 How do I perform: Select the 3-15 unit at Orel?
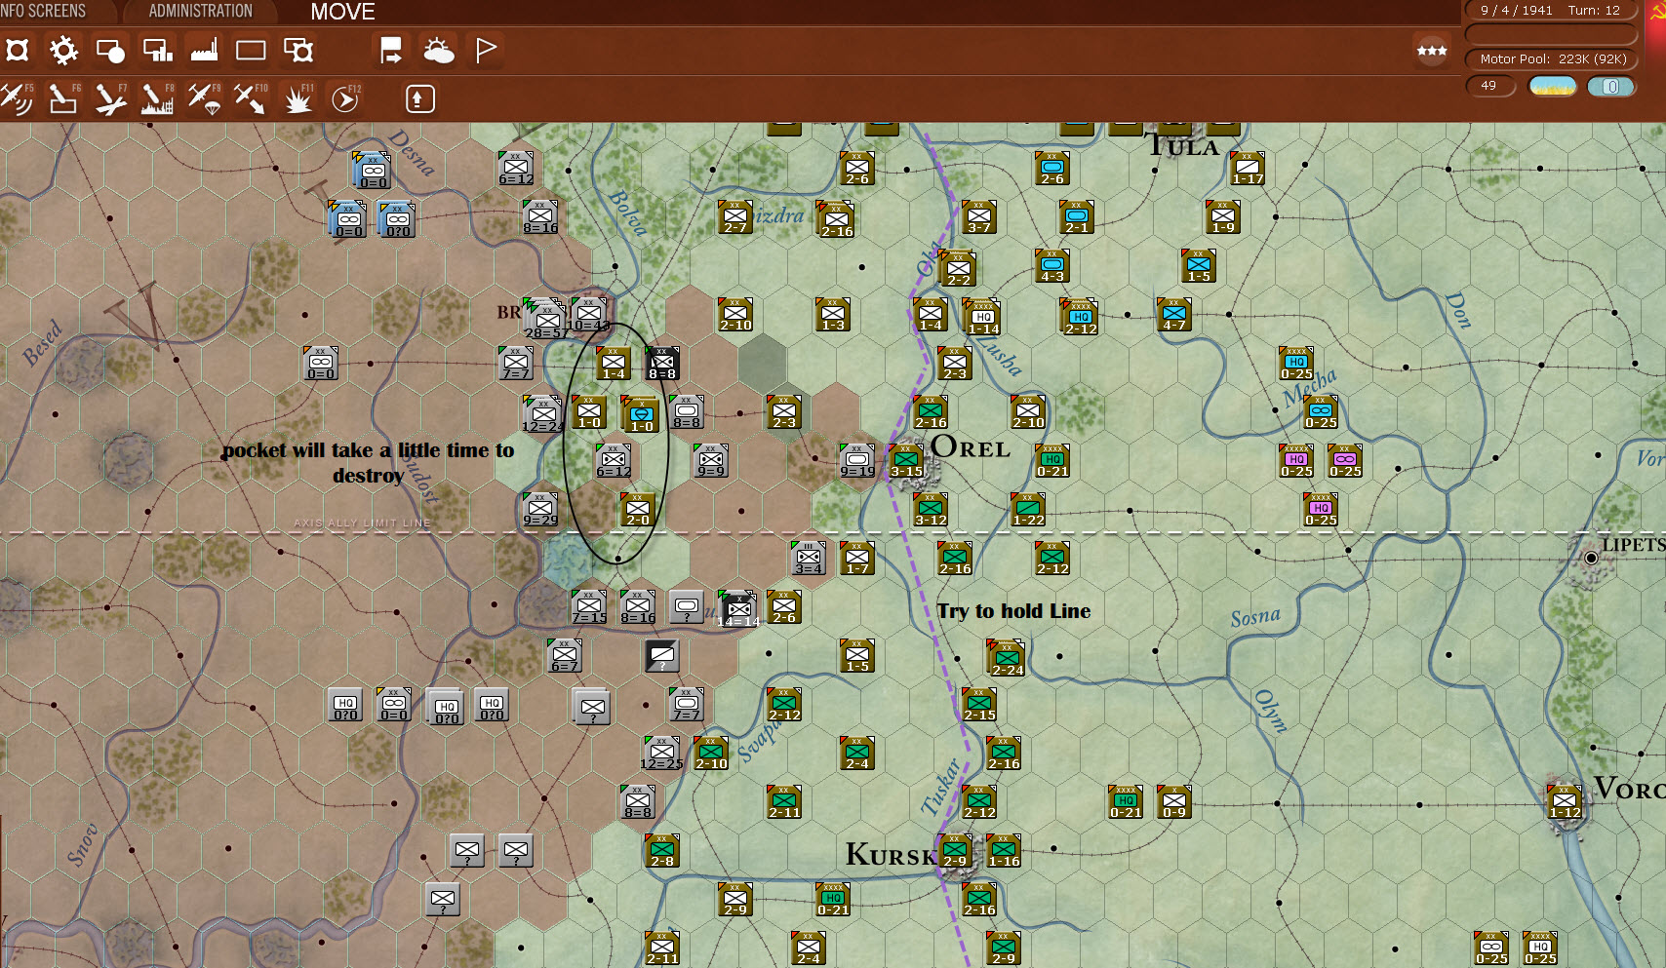[x=906, y=460]
